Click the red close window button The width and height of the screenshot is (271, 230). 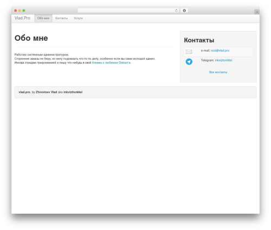[x=16, y=10]
